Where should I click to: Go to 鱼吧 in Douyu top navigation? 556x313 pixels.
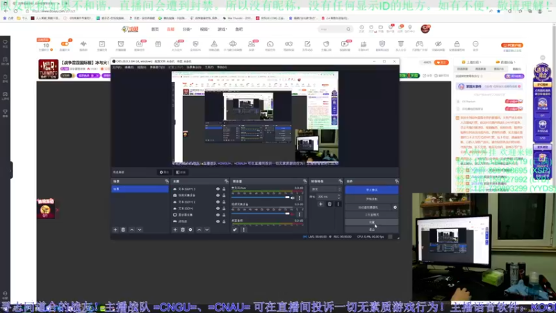pyautogui.click(x=239, y=29)
